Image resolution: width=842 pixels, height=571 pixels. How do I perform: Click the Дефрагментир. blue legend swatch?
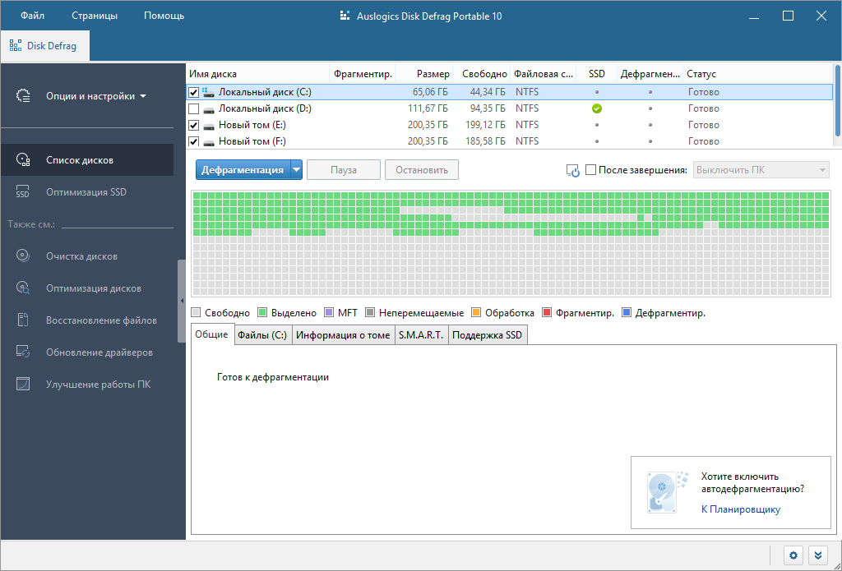click(x=626, y=312)
